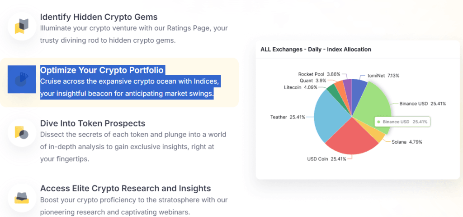This screenshot has height=217, width=463.
Task: Click the USD Coin 25.41% chart label
Action: [326, 159]
